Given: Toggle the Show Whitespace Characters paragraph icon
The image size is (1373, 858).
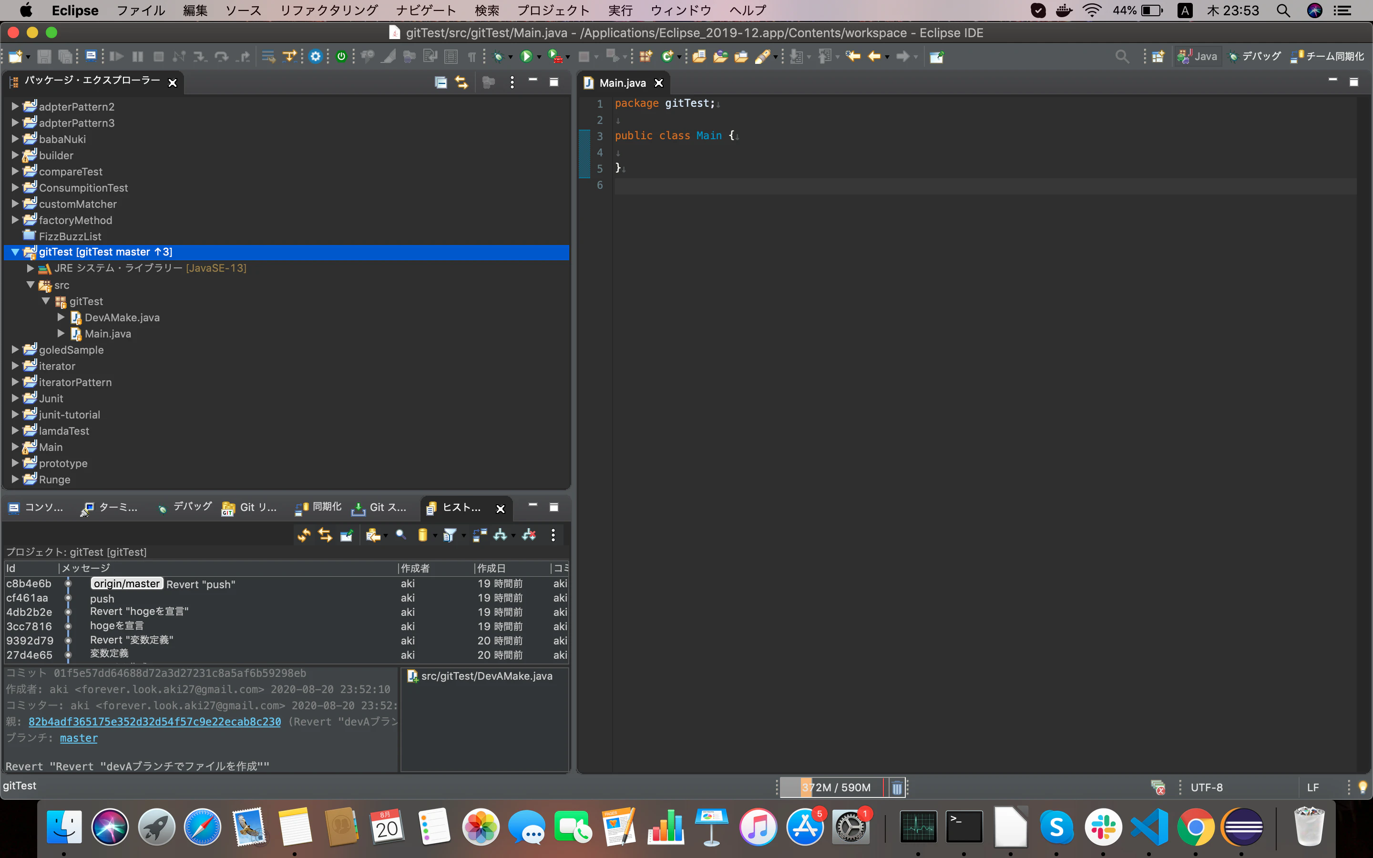Looking at the screenshot, I should (x=471, y=56).
